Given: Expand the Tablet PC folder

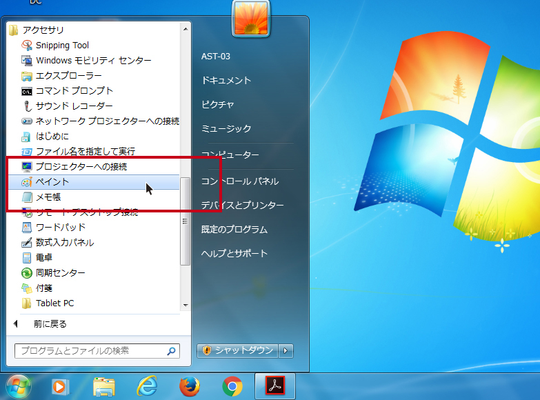Looking at the screenshot, I should pos(54,303).
